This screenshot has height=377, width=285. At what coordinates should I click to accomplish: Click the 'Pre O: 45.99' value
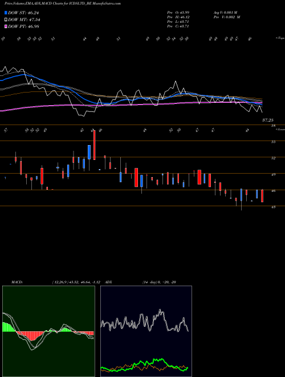click(178, 12)
